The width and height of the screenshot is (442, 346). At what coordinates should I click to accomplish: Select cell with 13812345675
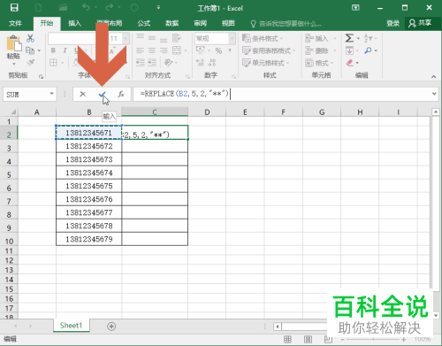(89, 186)
